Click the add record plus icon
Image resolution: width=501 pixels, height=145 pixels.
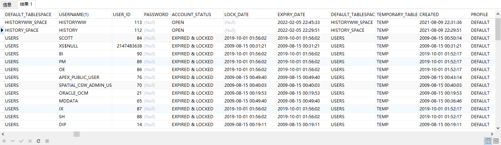coord(4,141)
